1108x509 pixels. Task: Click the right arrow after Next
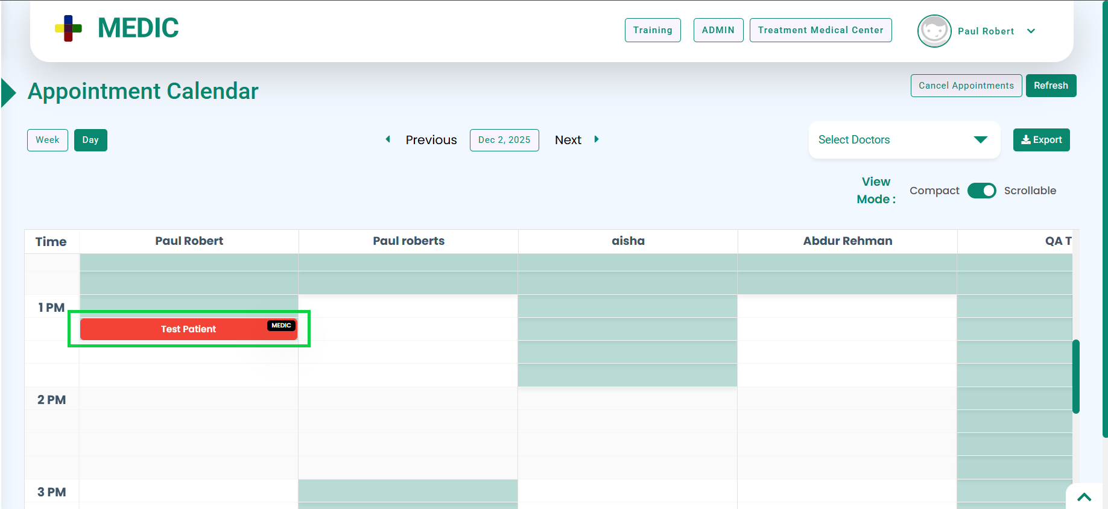click(x=597, y=139)
